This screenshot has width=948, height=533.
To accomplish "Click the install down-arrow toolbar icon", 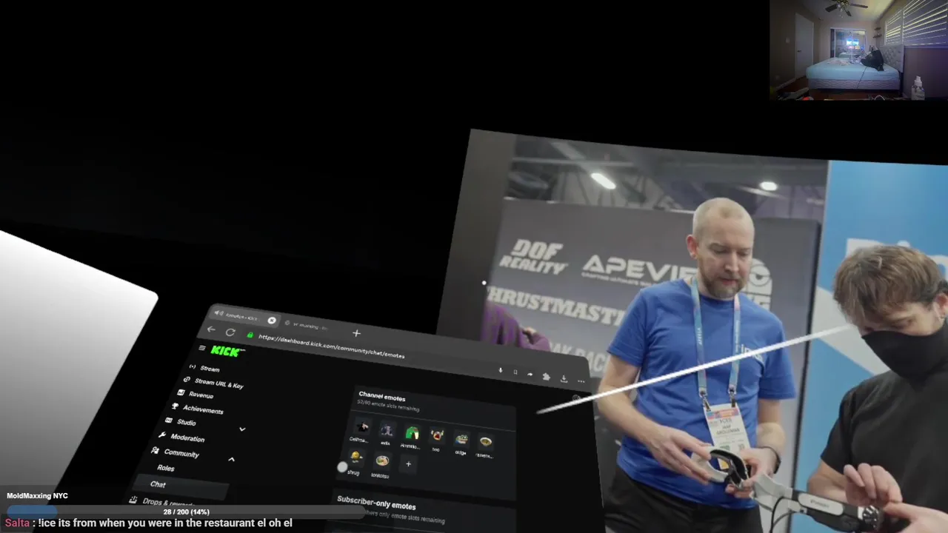I will click(x=500, y=369).
